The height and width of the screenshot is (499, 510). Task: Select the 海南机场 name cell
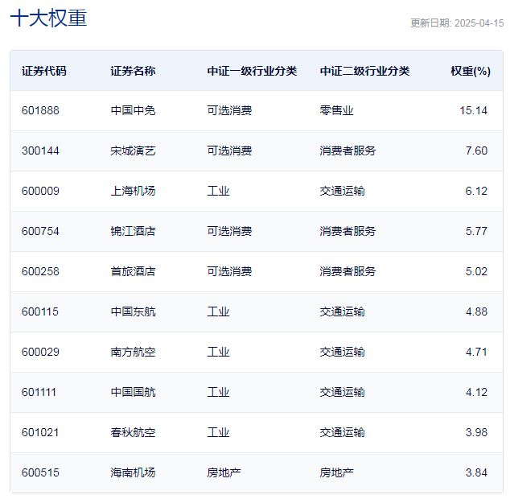133,472
